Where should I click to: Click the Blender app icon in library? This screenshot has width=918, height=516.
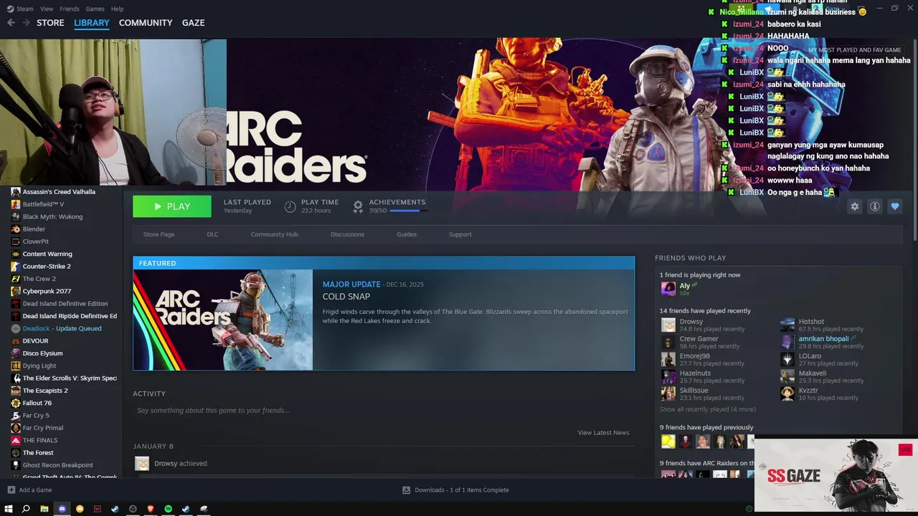click(16, 229)
